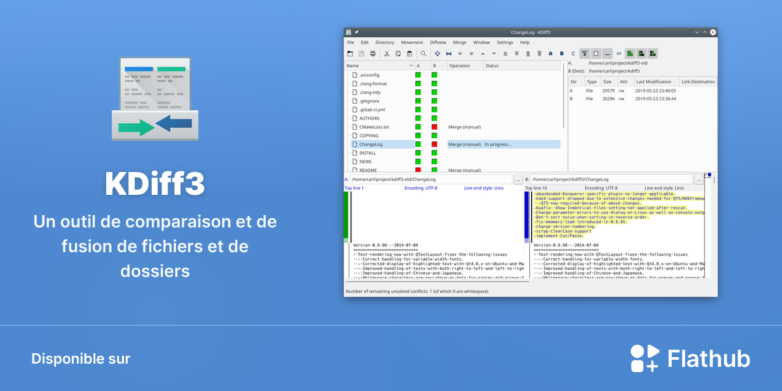Click red B square in ChangeLog row
Image resolution: width=782 pixels, height=391 pixels.
[435, 144]
